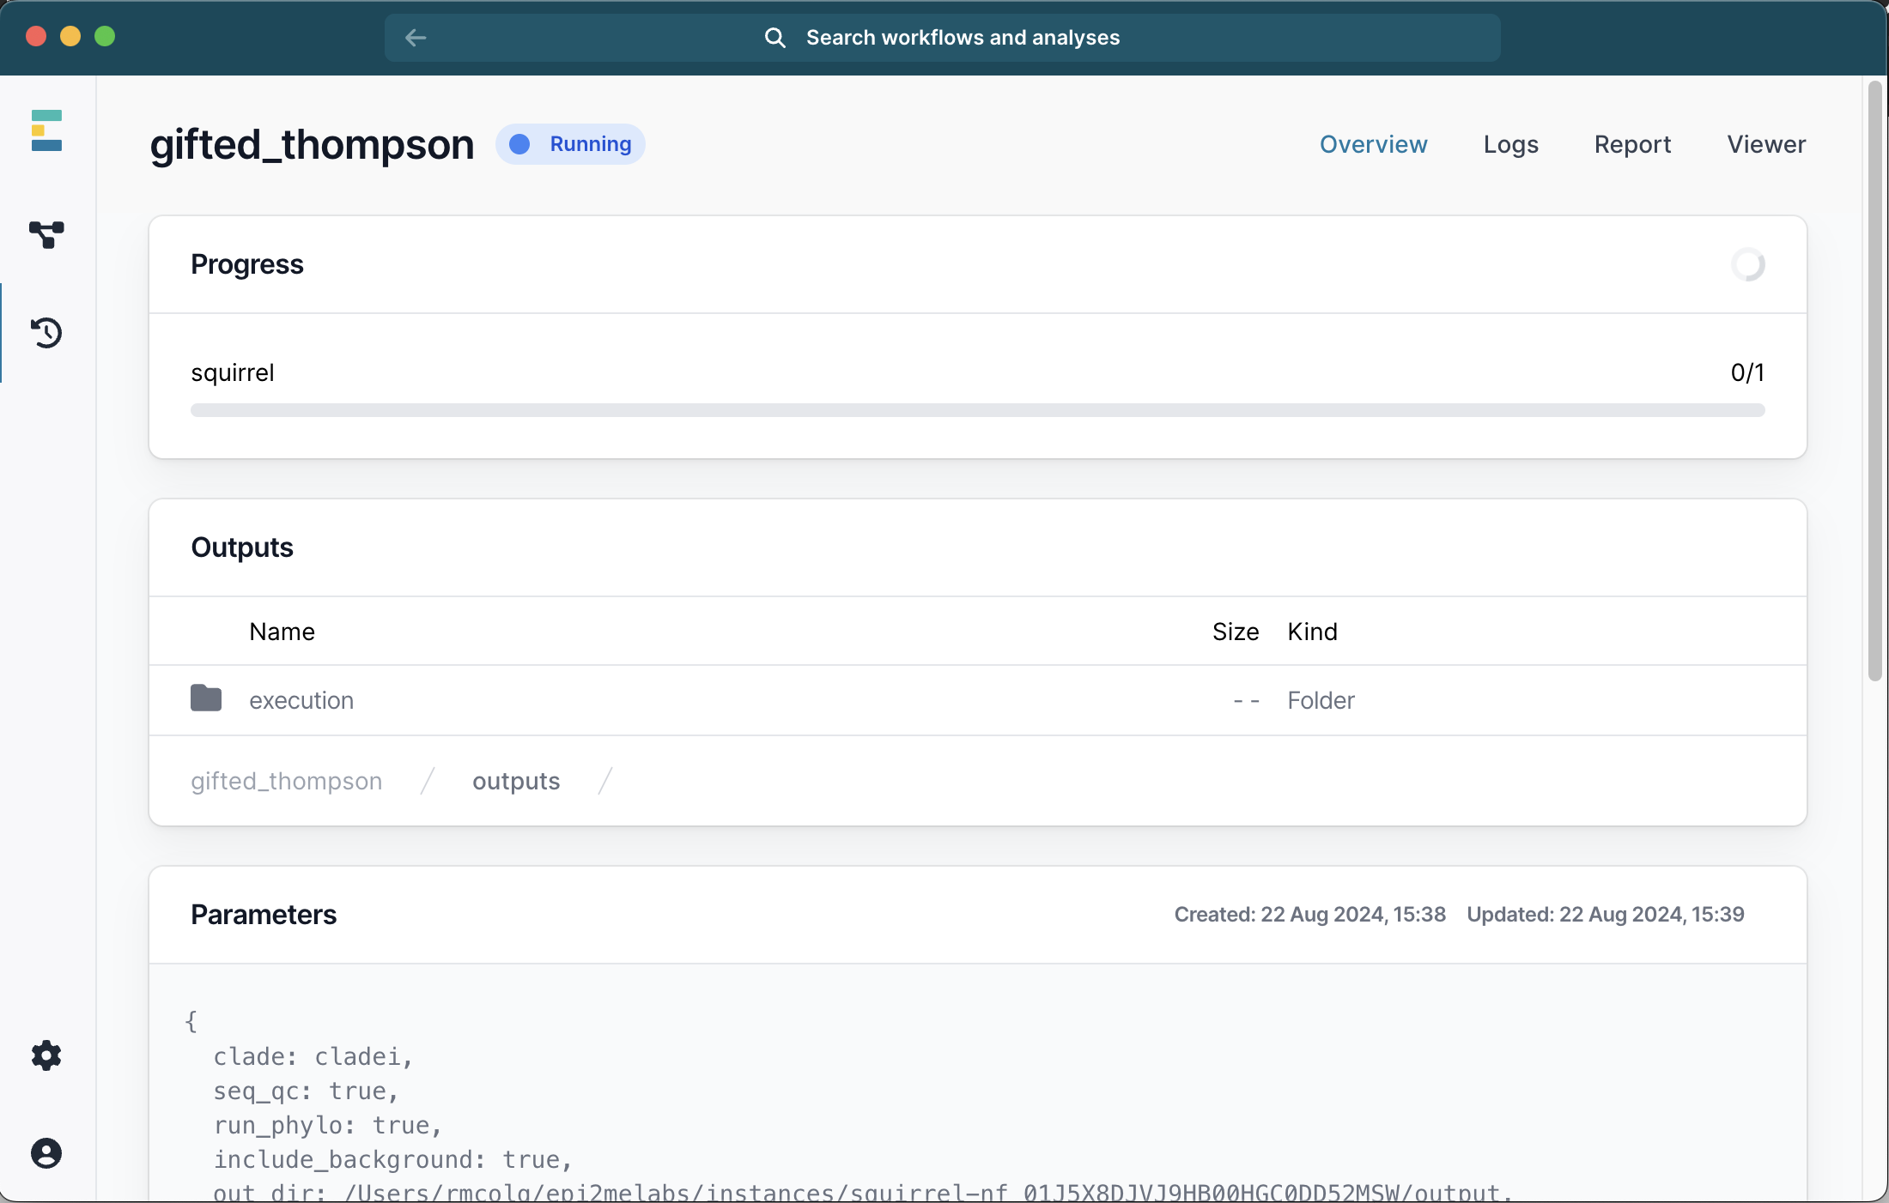
Task: Open the execution folder row
Action: coord(301,700)
